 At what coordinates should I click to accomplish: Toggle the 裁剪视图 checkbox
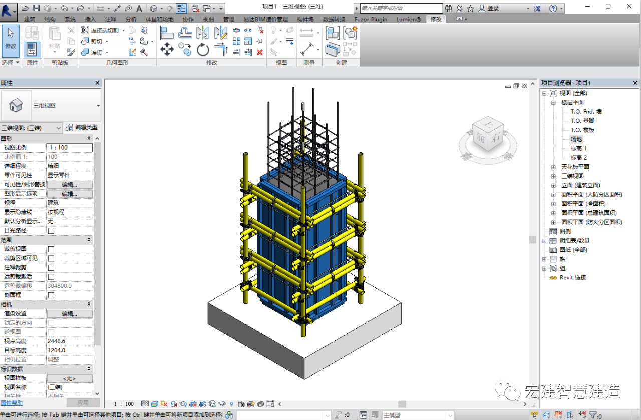tap(51, 249)
